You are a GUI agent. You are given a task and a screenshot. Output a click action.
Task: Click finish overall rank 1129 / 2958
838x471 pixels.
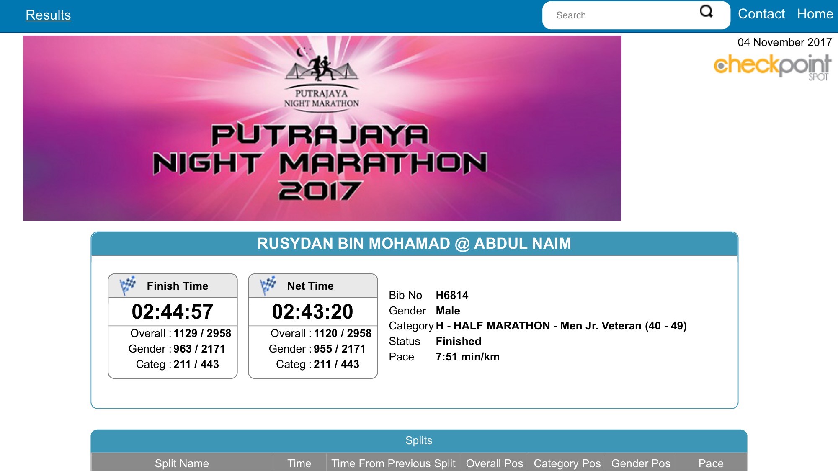[x=202, y=333]
